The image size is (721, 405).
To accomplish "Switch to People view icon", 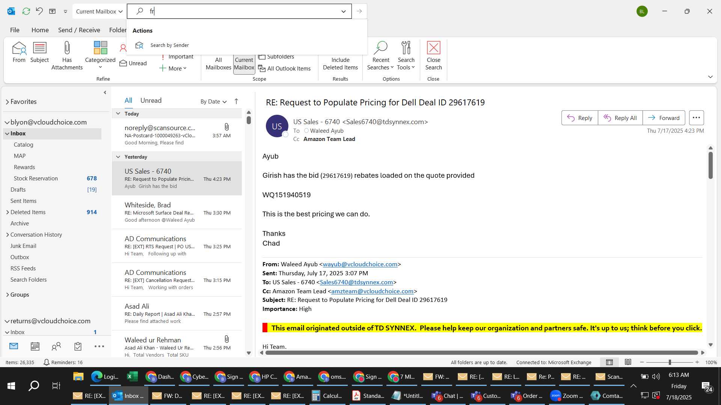I will [x=56, y=346].
